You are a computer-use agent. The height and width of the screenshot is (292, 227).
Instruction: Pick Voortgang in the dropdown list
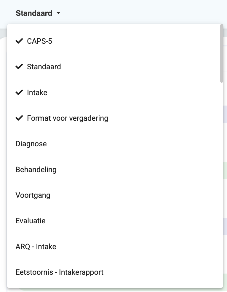click(33, 195)
